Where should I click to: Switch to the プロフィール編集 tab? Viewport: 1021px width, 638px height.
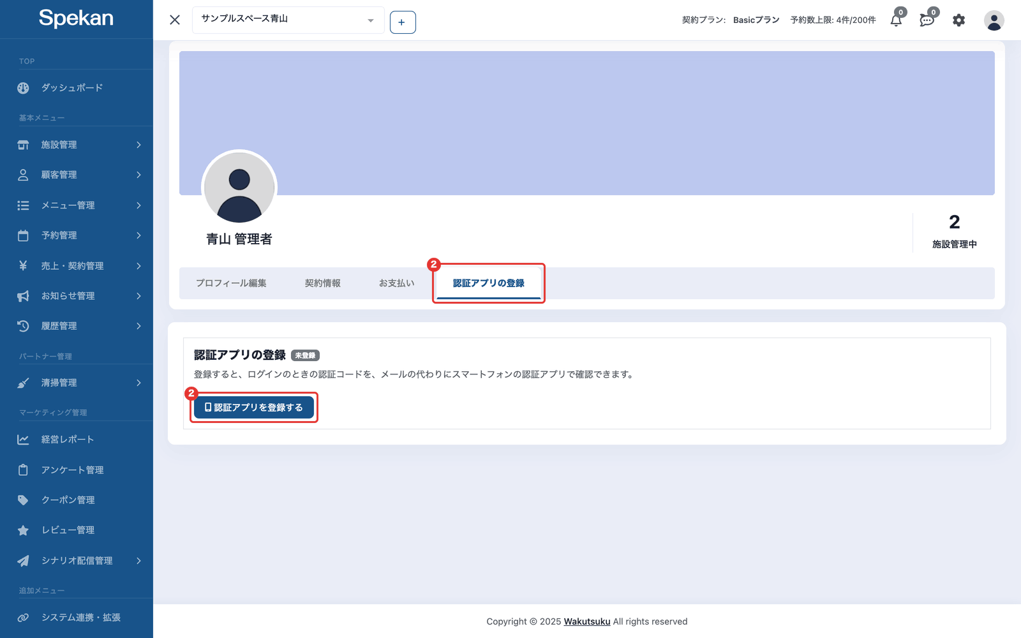pos(231,283)
